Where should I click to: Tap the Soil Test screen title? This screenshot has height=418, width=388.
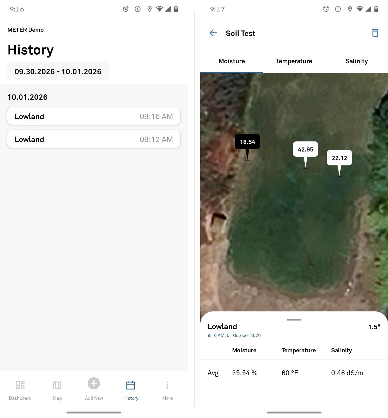(x=240, y=33)
